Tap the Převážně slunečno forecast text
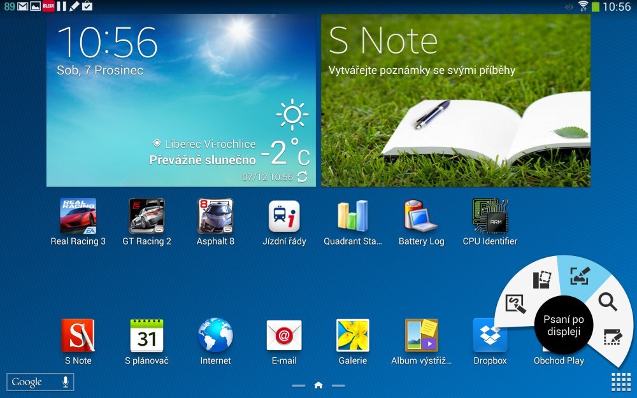 click(x=203, y=160)
